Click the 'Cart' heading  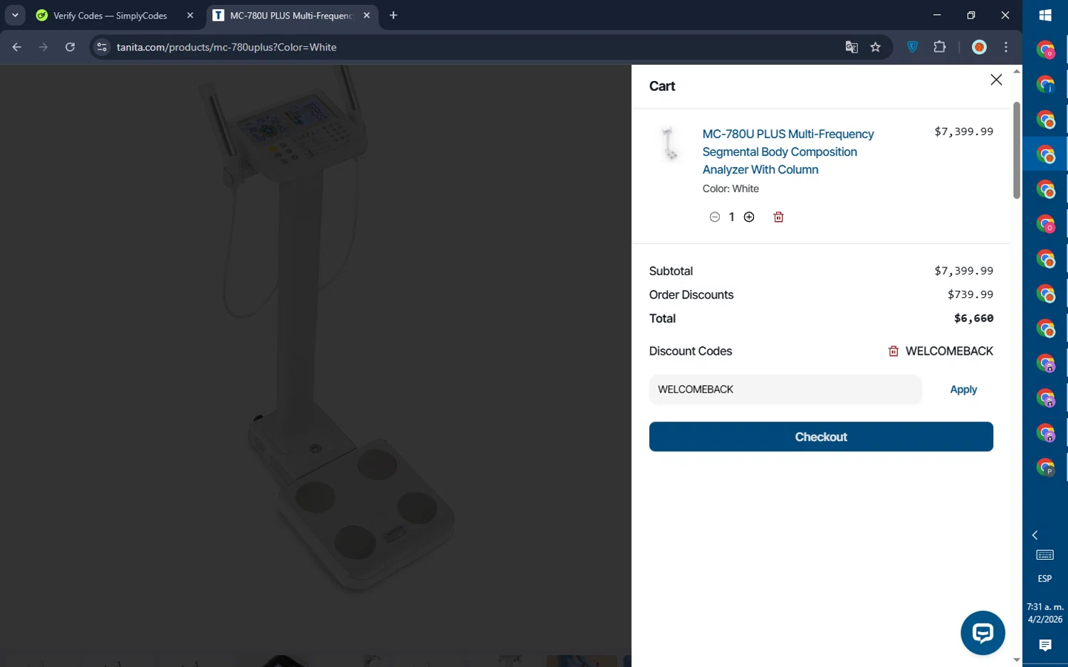[x=662, y=86]
